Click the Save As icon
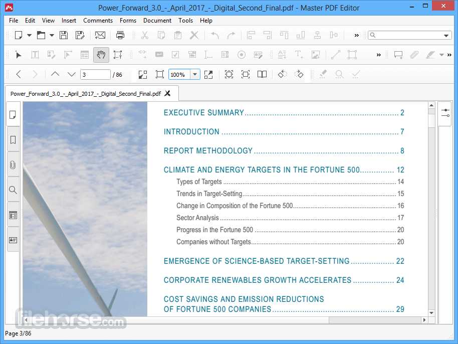Viewport: 458px width, 344px height. pyautogui.click(x=80, y=36)
